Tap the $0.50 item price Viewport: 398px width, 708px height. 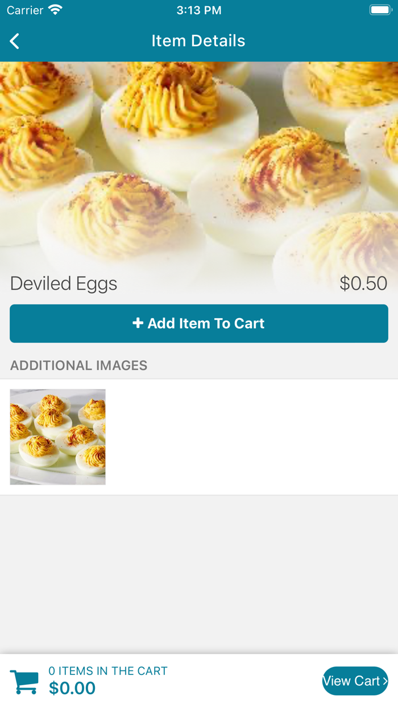[x=363, y=283]
